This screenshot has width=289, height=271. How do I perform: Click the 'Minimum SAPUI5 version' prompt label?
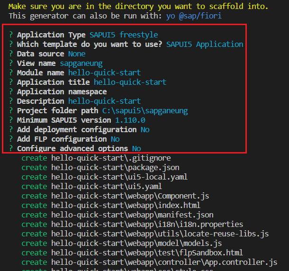(x=64, y=120)
